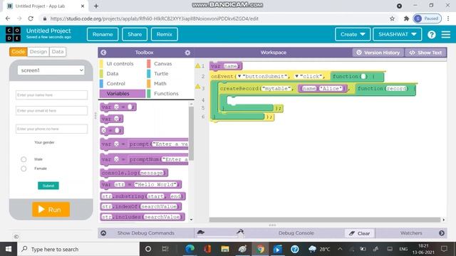Viewport: 456px width, 256px height.
Task: Click the Remix button
Action: coord(165,34)
